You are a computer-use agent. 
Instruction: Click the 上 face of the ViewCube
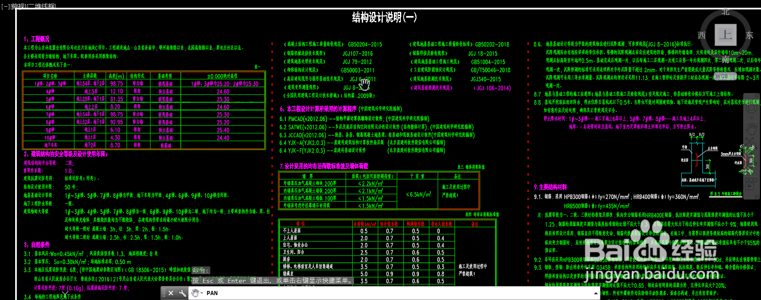725,34
